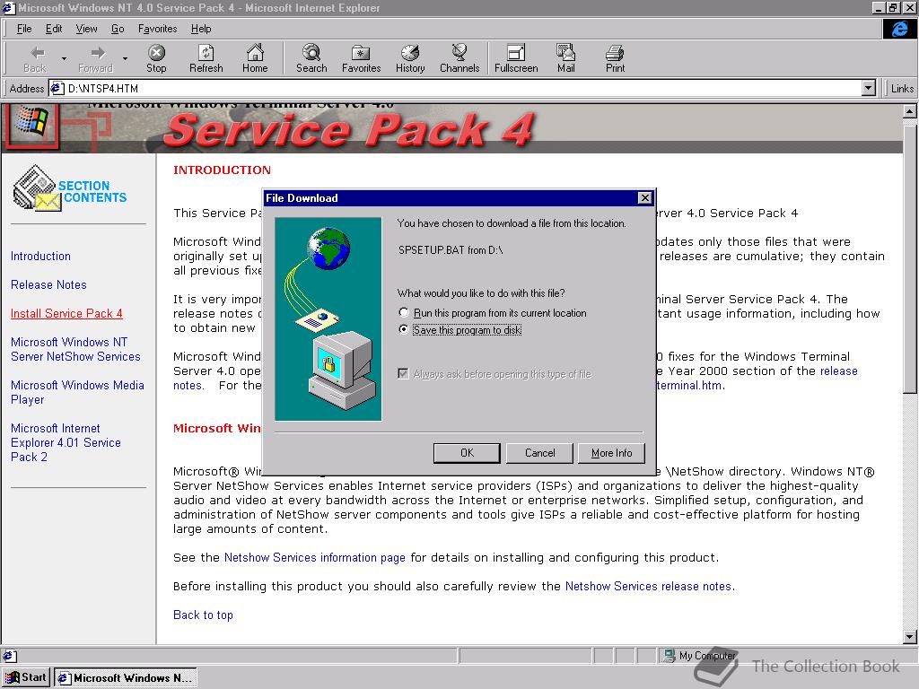
Task: Click the status bar page icon
Action: (x=10, y=656)
